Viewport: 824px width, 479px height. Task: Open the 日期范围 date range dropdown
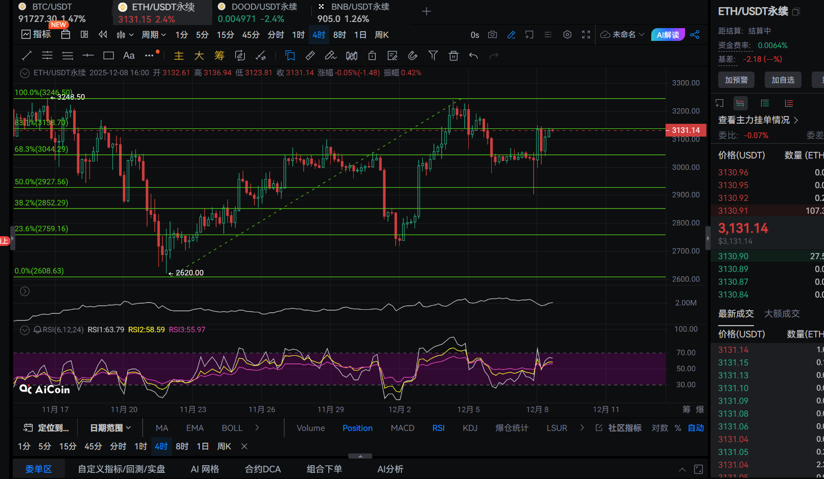(x=110, y=428)
